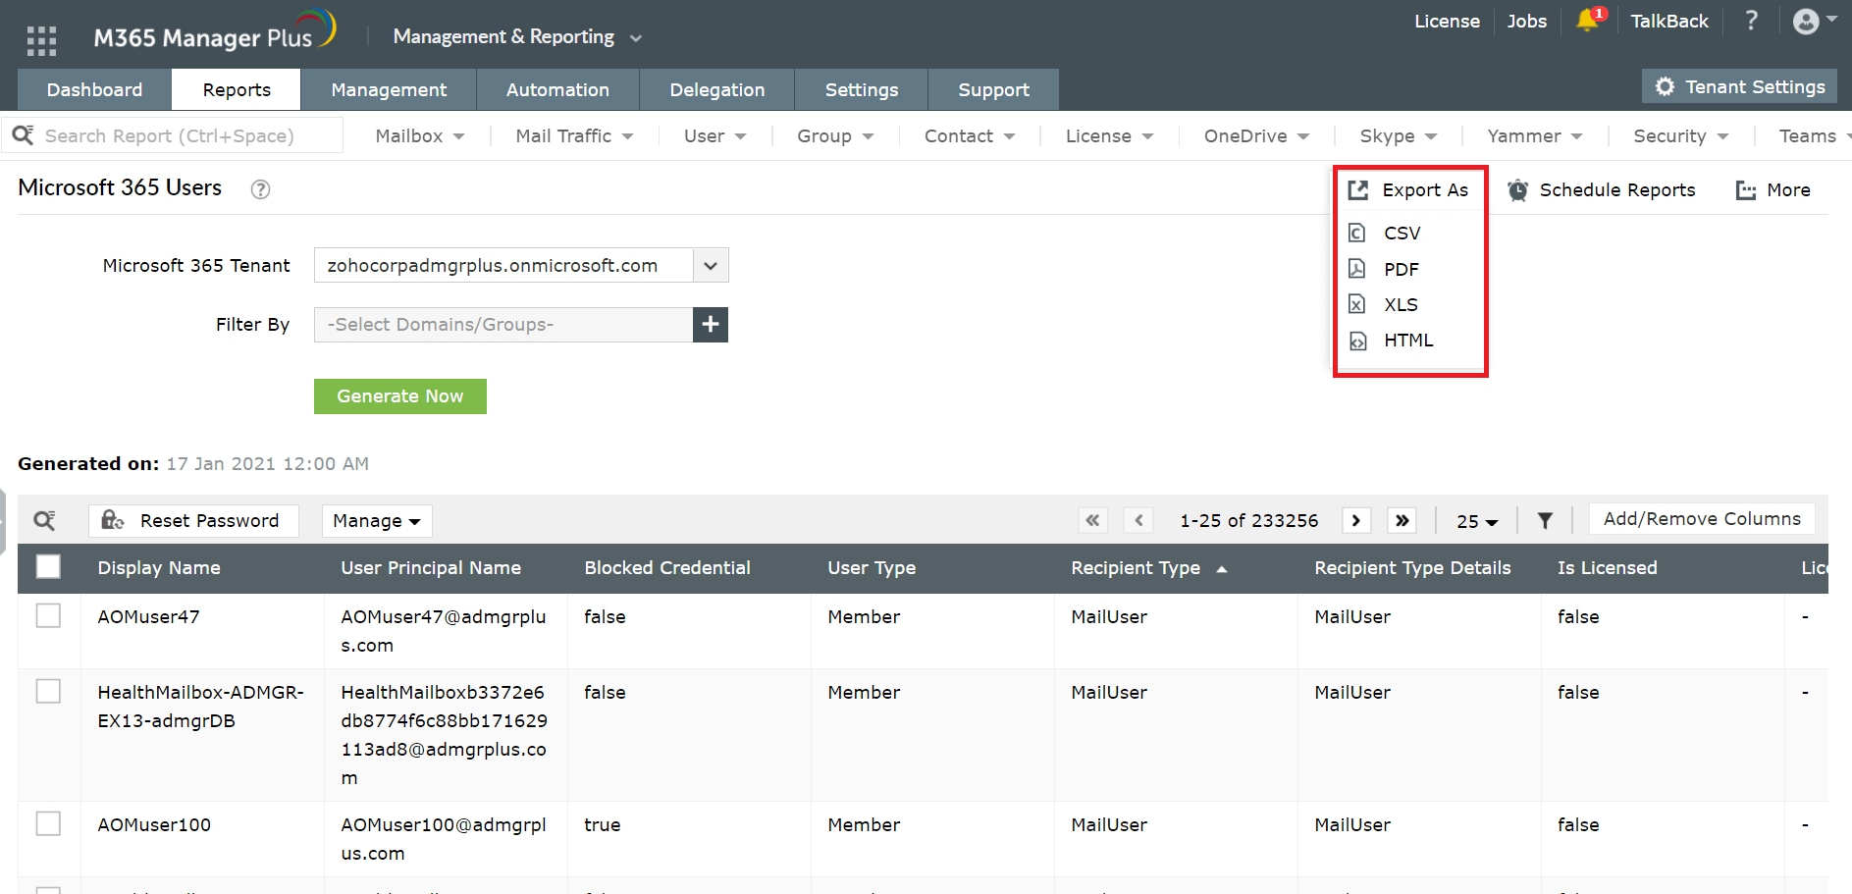Go to the first page of results
The height and width of the screenshot is (894, 1852).
(1092, 520)
